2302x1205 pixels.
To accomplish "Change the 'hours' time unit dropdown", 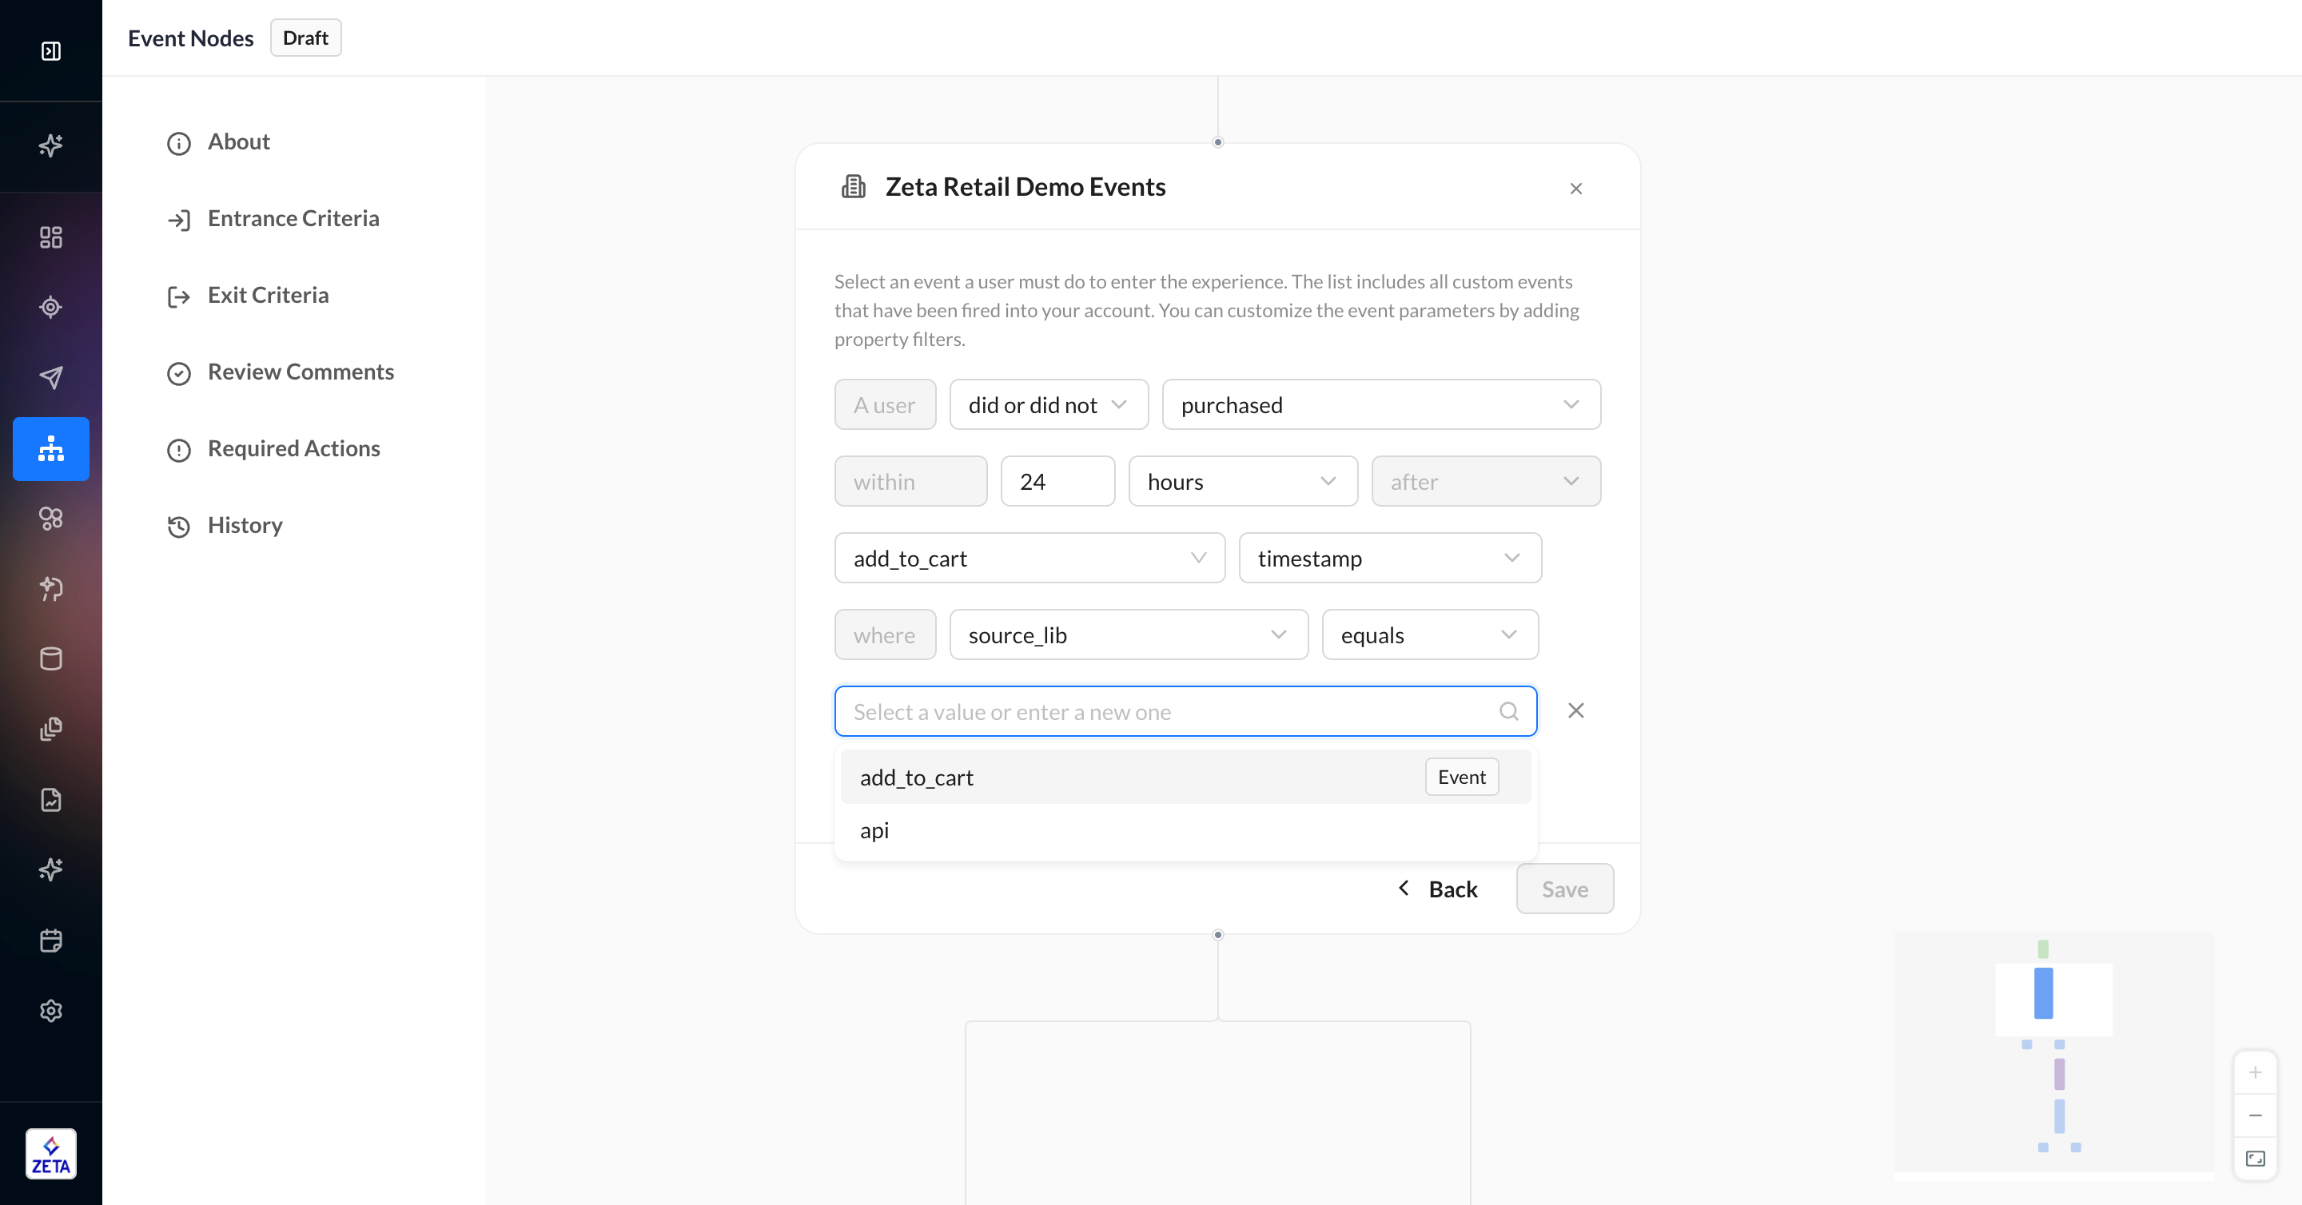I will pos(1242,483).
